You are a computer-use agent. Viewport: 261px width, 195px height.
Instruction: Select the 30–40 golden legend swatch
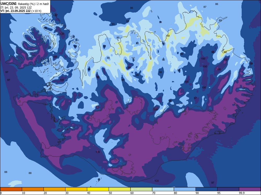point(76,189)
